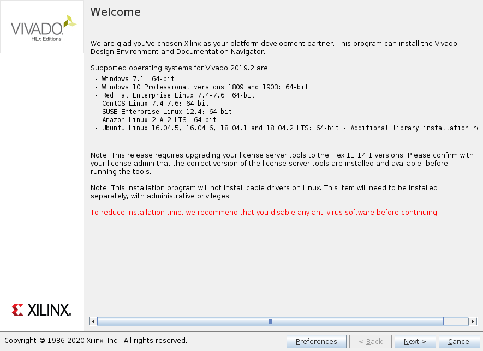Image resolution: width=483 pixels, height=351 pixels.
Task: Cancel the Vivado installation
Action: [460, 342]
